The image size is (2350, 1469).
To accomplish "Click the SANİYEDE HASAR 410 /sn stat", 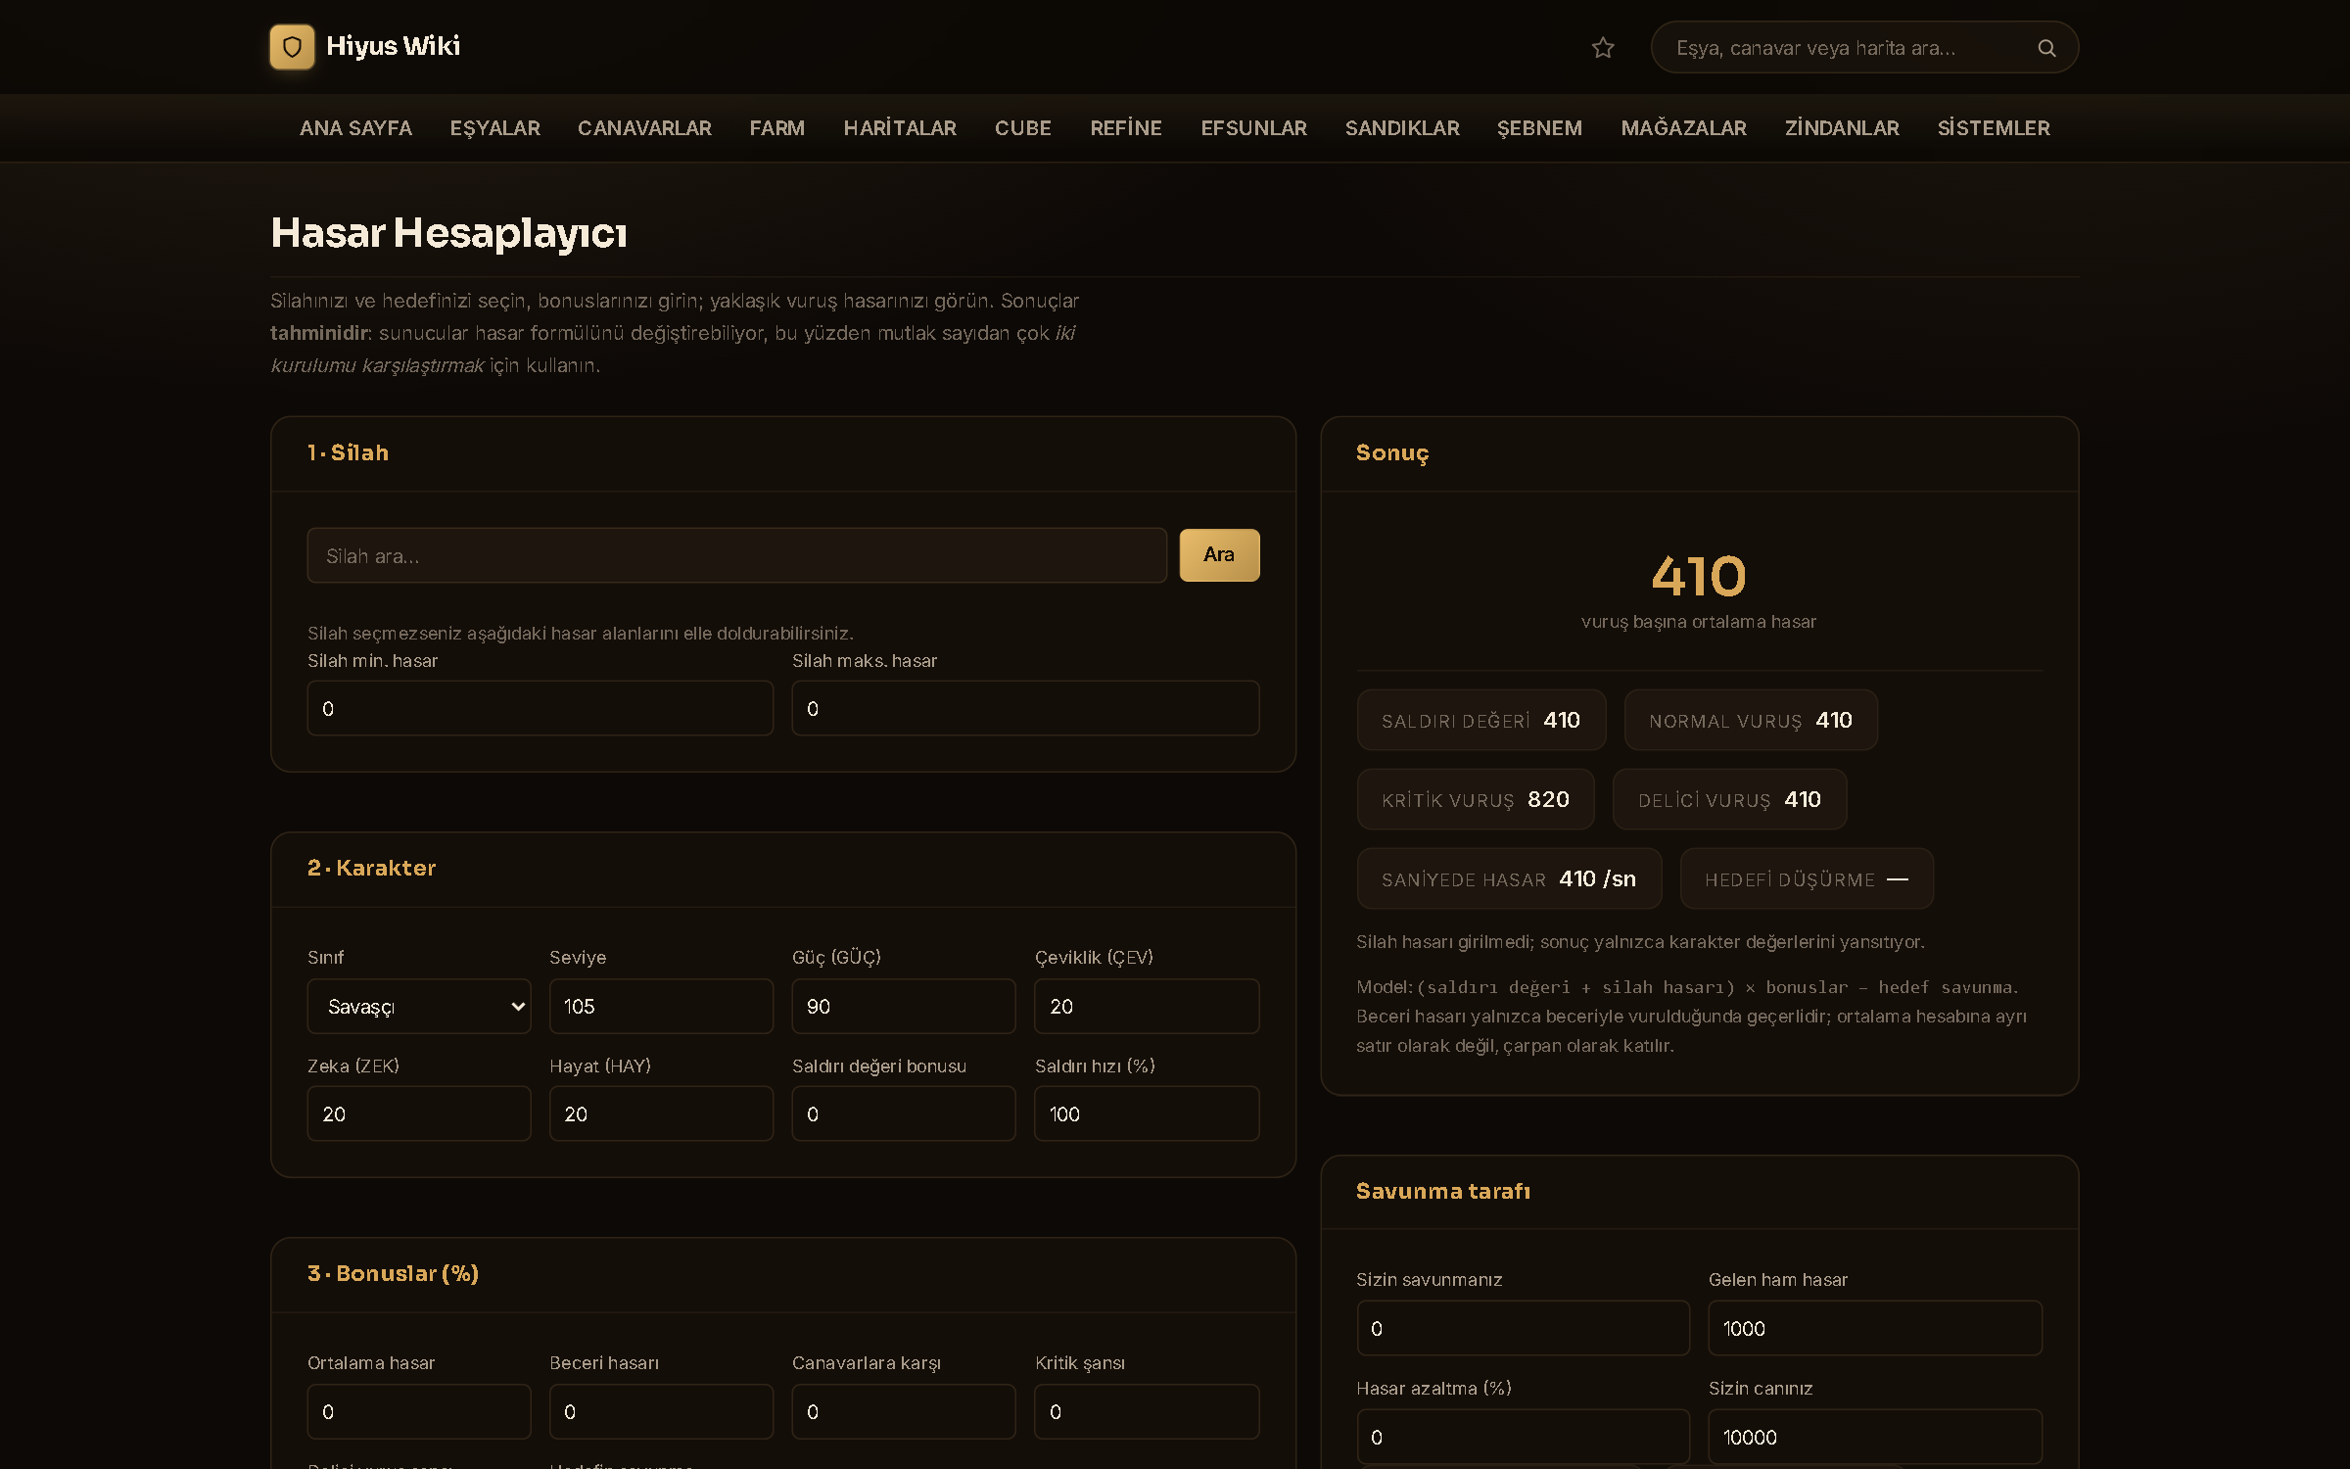I will coord(1509,878).
